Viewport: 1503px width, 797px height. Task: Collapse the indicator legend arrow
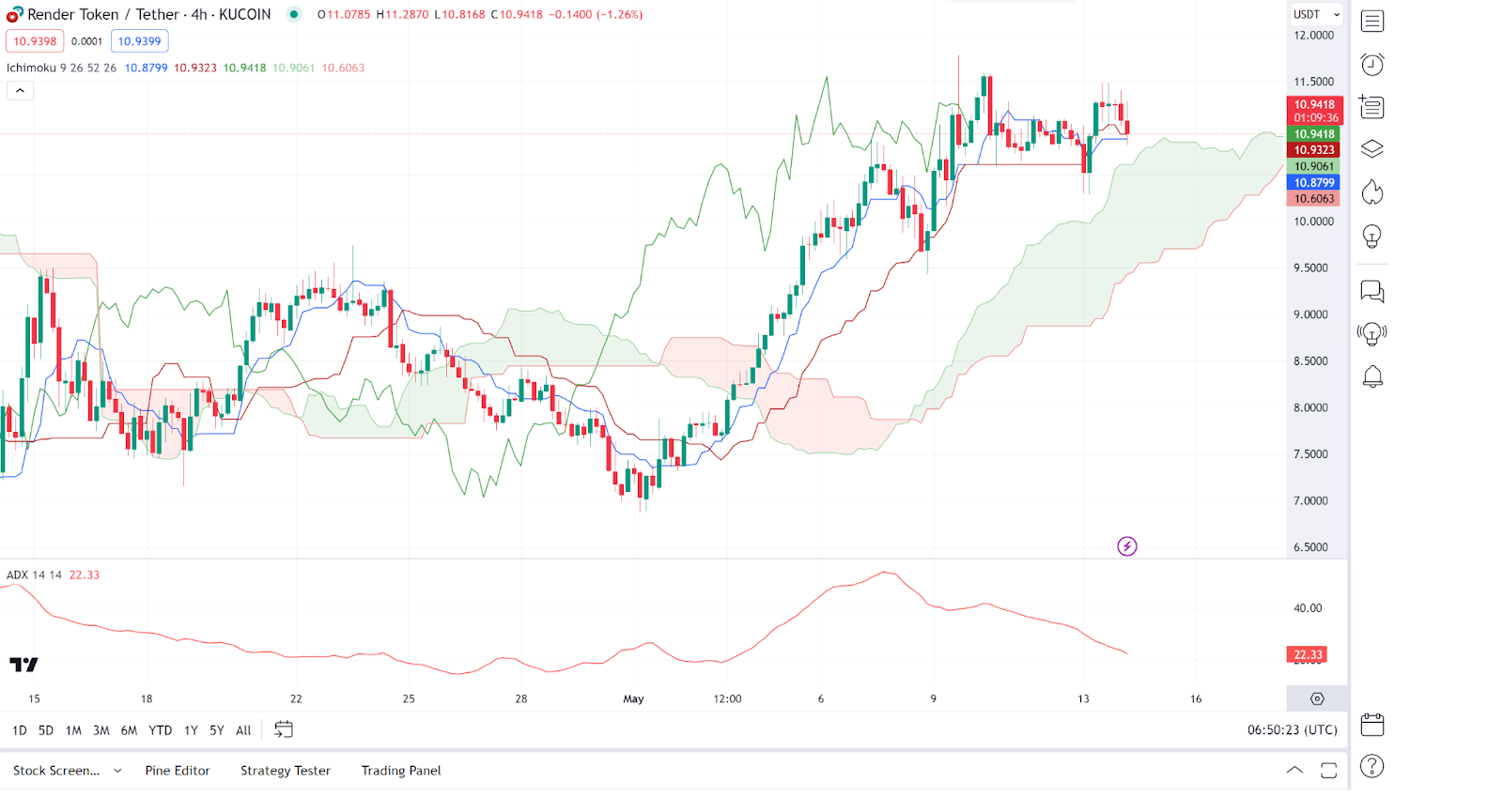(20, 90)
